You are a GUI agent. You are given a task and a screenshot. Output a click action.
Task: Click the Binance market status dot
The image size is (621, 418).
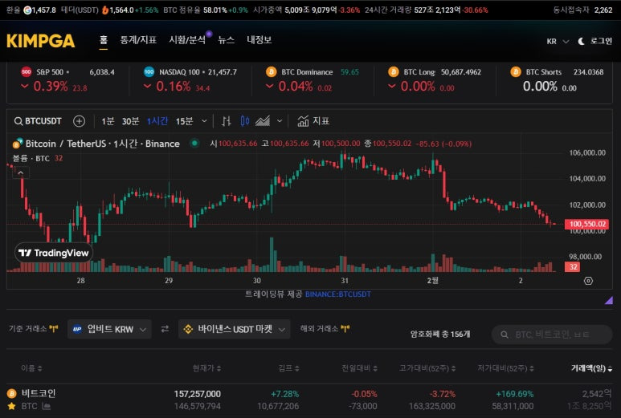point(194,143)
